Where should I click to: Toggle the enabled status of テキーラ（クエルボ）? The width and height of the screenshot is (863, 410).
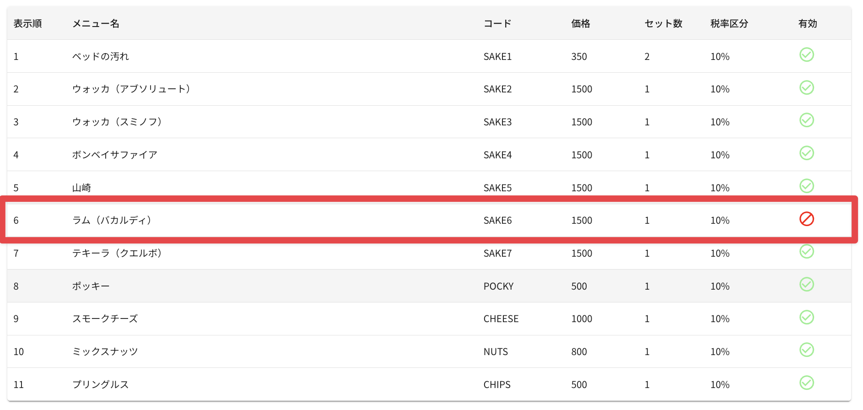(x=806, y=251)
